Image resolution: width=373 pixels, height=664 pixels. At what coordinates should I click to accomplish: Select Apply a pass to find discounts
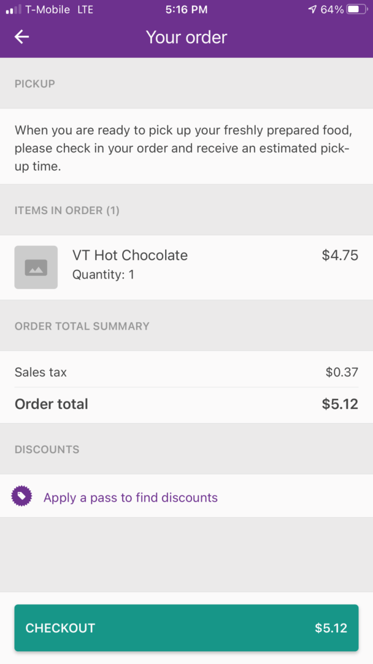(x=131, y=497)
